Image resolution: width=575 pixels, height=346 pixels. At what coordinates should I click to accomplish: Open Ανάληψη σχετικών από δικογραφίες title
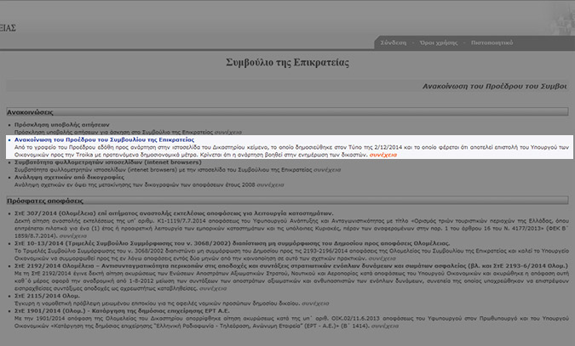69,177
